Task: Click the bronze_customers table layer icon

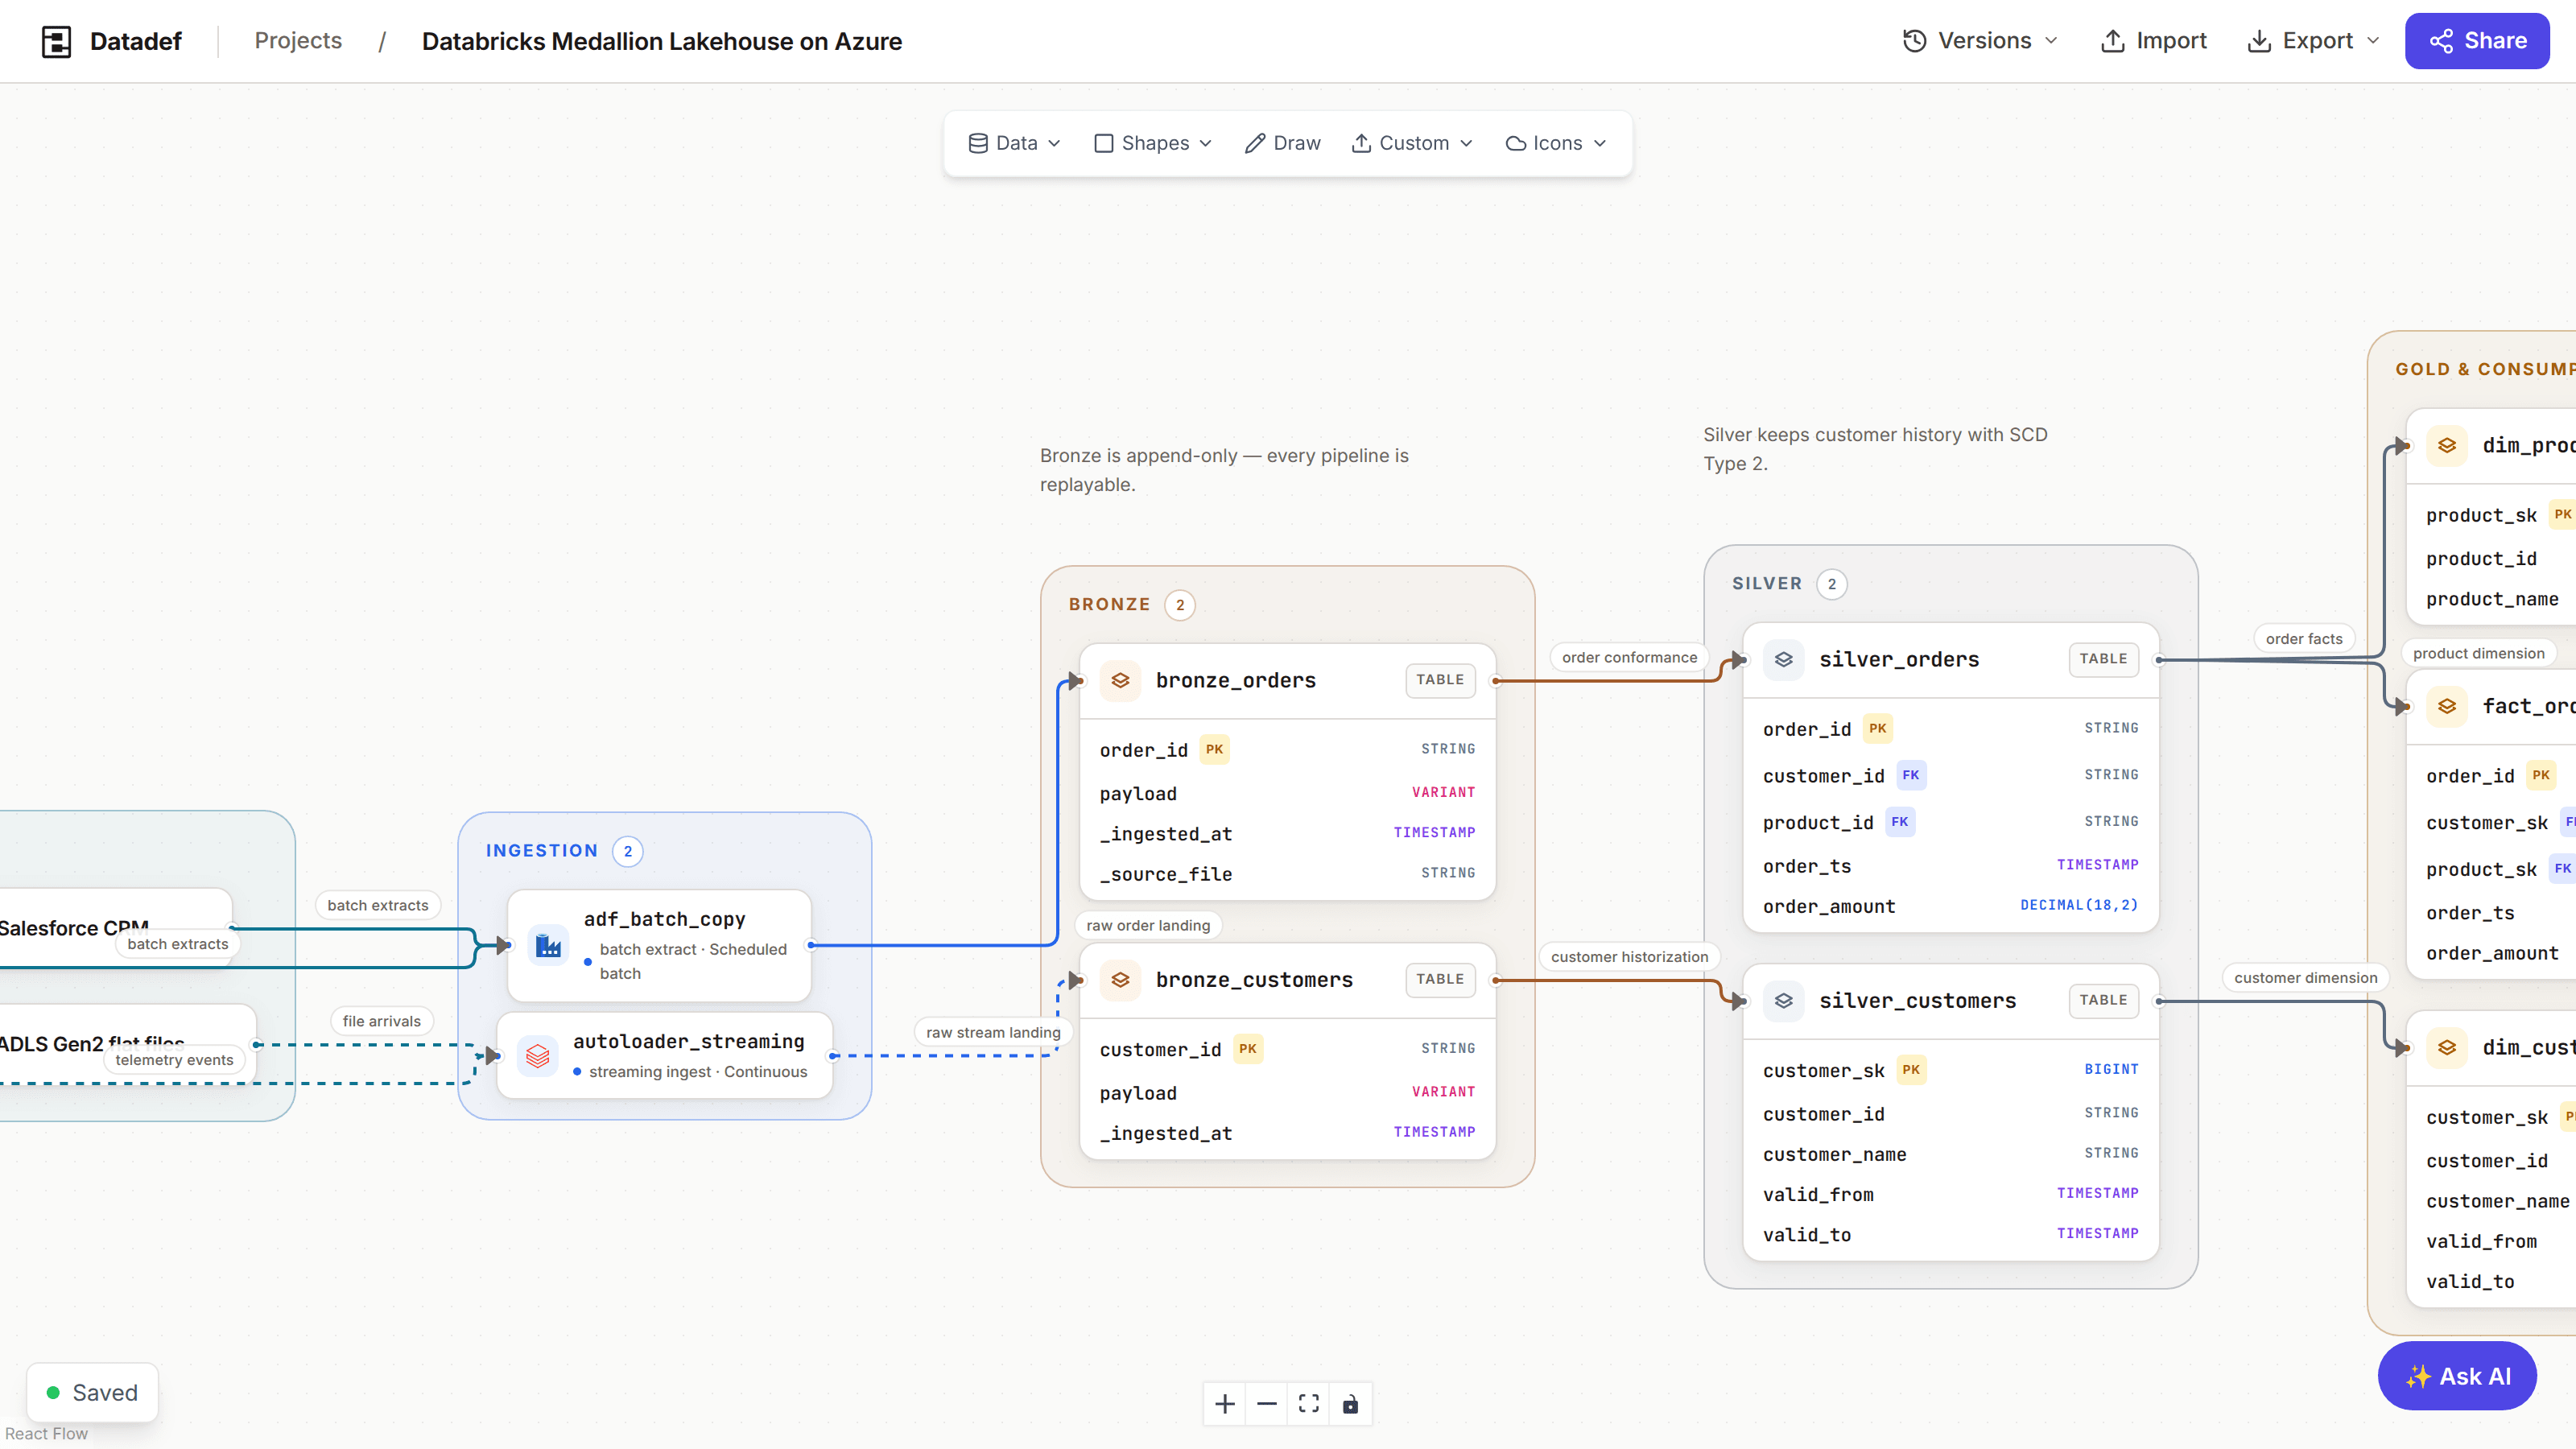Action: tap(1120, 980)
